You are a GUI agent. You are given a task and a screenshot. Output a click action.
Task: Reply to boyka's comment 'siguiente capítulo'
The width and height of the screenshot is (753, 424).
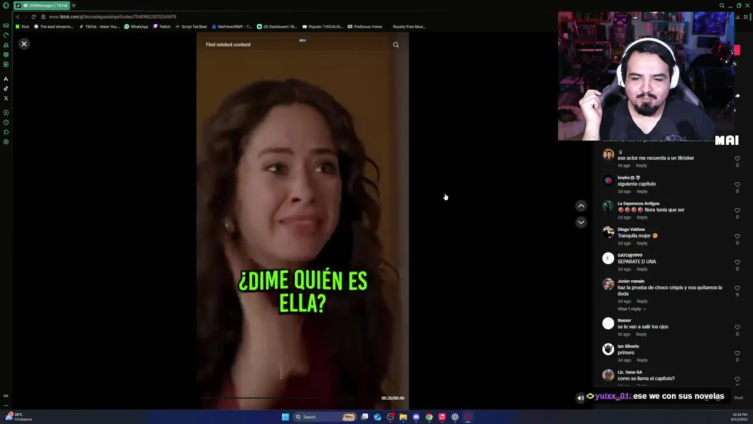point(642,191)
